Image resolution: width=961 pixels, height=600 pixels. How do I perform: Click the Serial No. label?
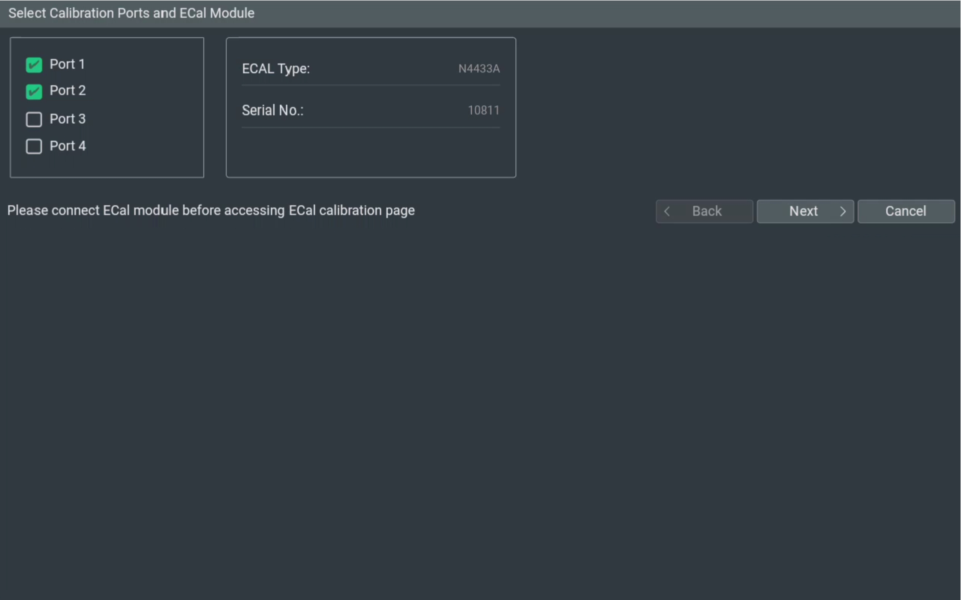coord(273,110)
